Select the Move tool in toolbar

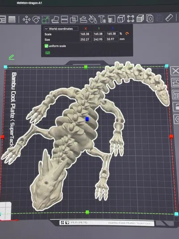(x=26, y=20)
